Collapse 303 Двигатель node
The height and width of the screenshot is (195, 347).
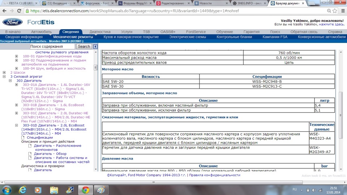tap(10, 81)
